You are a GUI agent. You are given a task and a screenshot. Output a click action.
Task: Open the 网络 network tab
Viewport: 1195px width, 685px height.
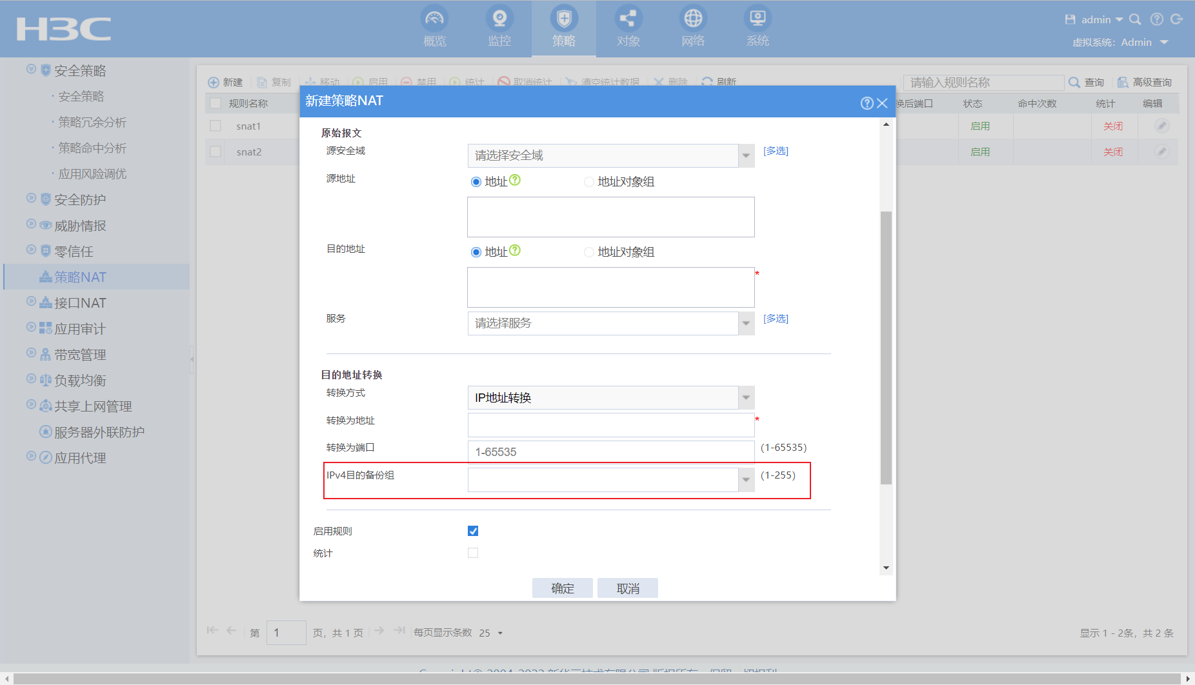tap(693, 28)
